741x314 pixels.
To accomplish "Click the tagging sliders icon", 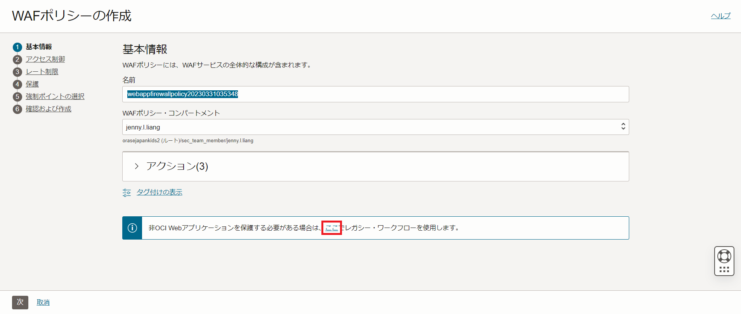I will pyautogui.click(x=127, y=193).
